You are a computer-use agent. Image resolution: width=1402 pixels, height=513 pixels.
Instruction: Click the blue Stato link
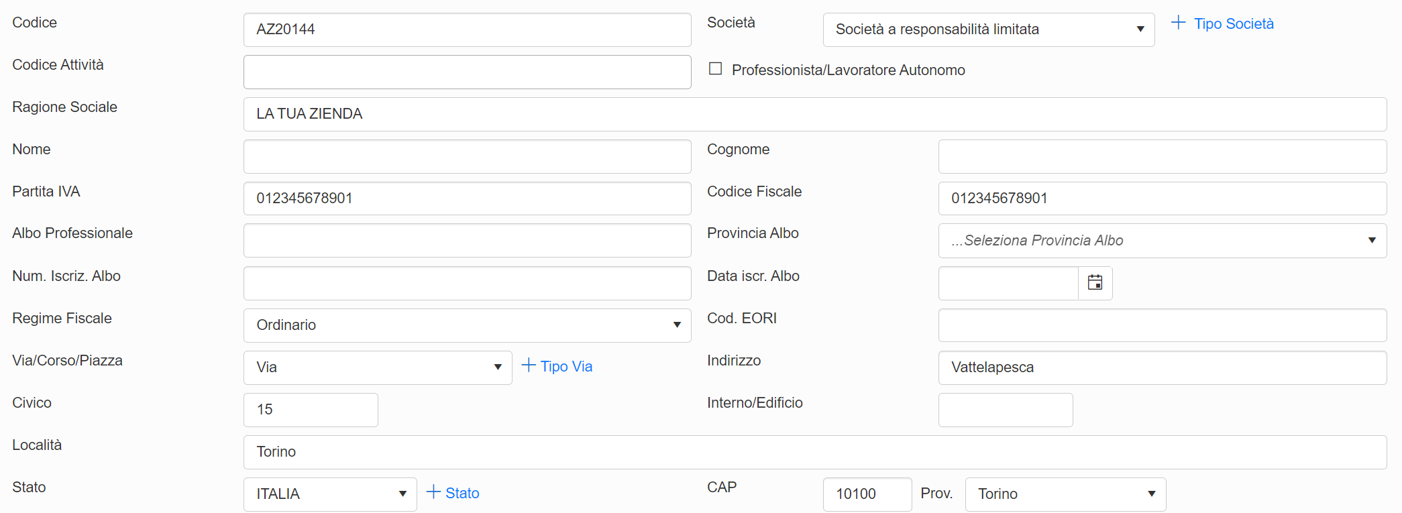[x=462, y=492]
